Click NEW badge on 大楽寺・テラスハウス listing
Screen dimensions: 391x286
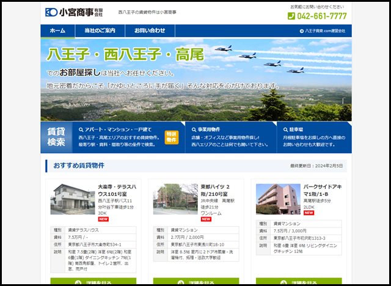tap(103, 220)
